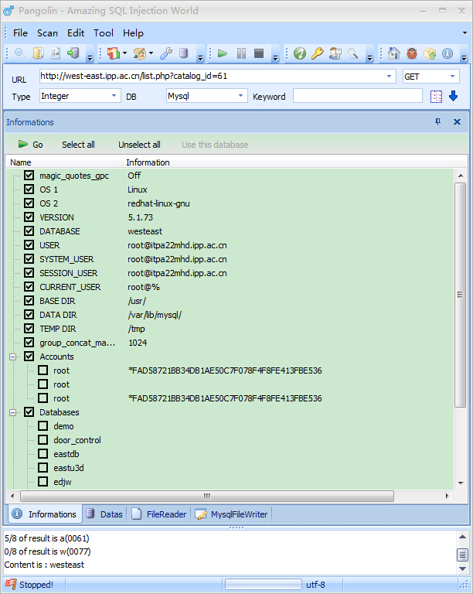Click the URL input field
This screenshot has width=473, height=594.
[x=218, y=76]
